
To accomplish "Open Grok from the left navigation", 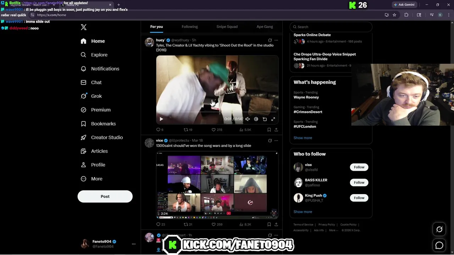I will [91, 96].
